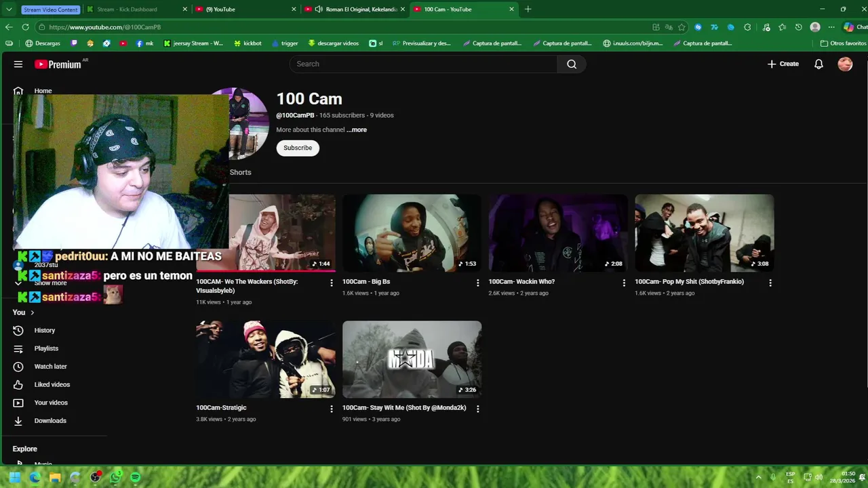Go to the YouTube Premium logo home
Image resolution: width=868 pixels, height=488 pixels.
pyautogui.click(x=58, y=64)
